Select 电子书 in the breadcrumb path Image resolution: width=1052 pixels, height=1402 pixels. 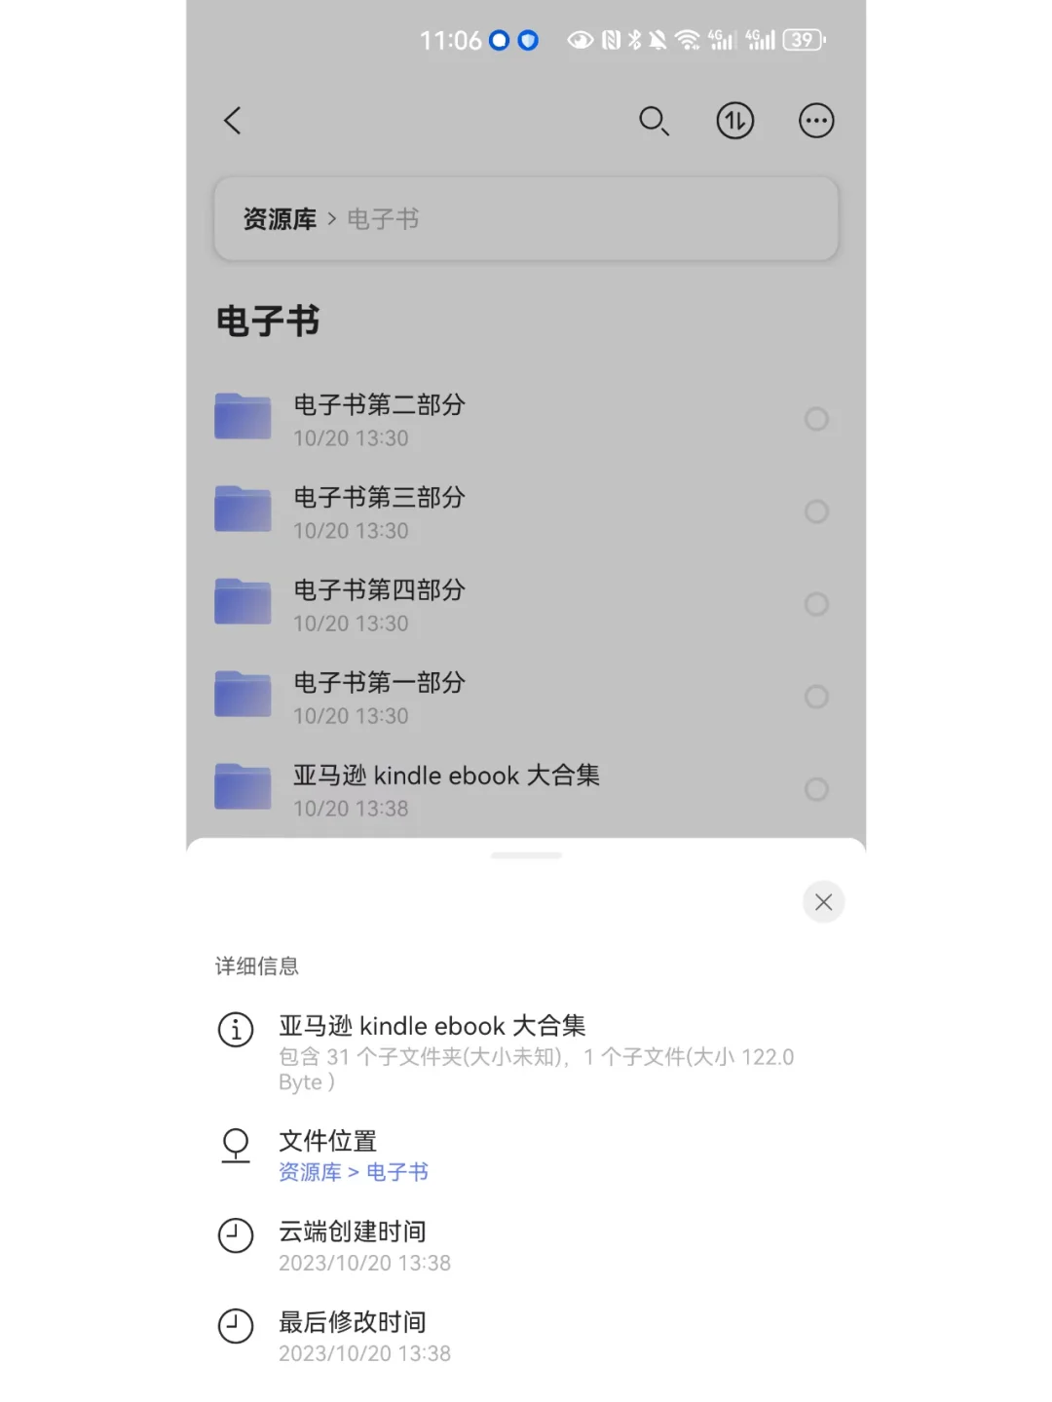pos(383,219)
